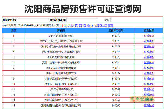
Task: Go to page [4] in pagination
Action: click(73, 25)
